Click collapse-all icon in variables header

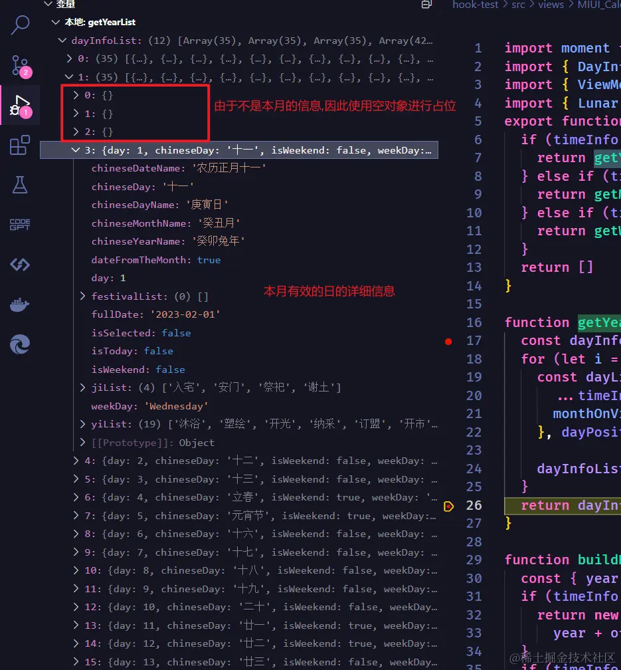pyautogui.click(x=426, y=4)
